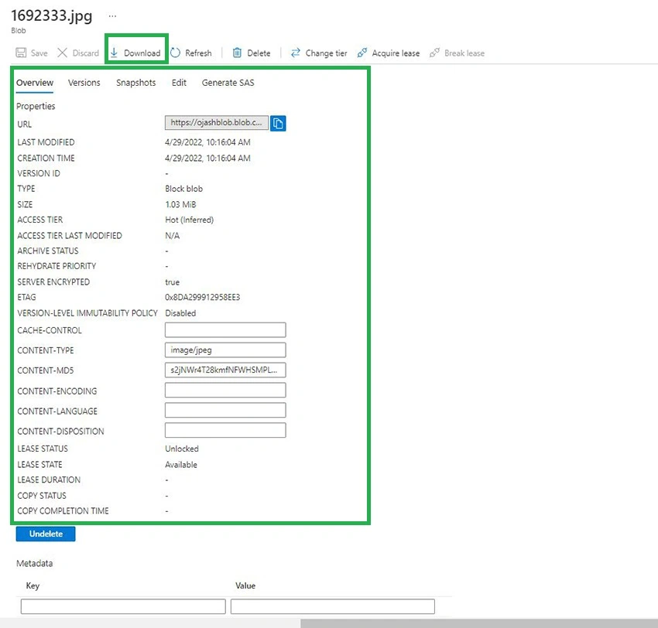Click the Metadata Key input box
The width and height of the screenshot is (658, 628).
(x=123, y=606)
